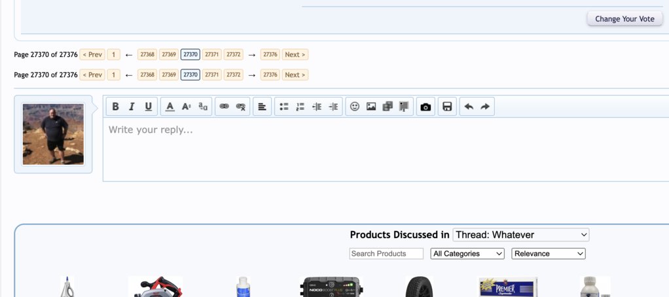
Task: Go to < Prev in lower pagination row
Action: coord(92,75)
